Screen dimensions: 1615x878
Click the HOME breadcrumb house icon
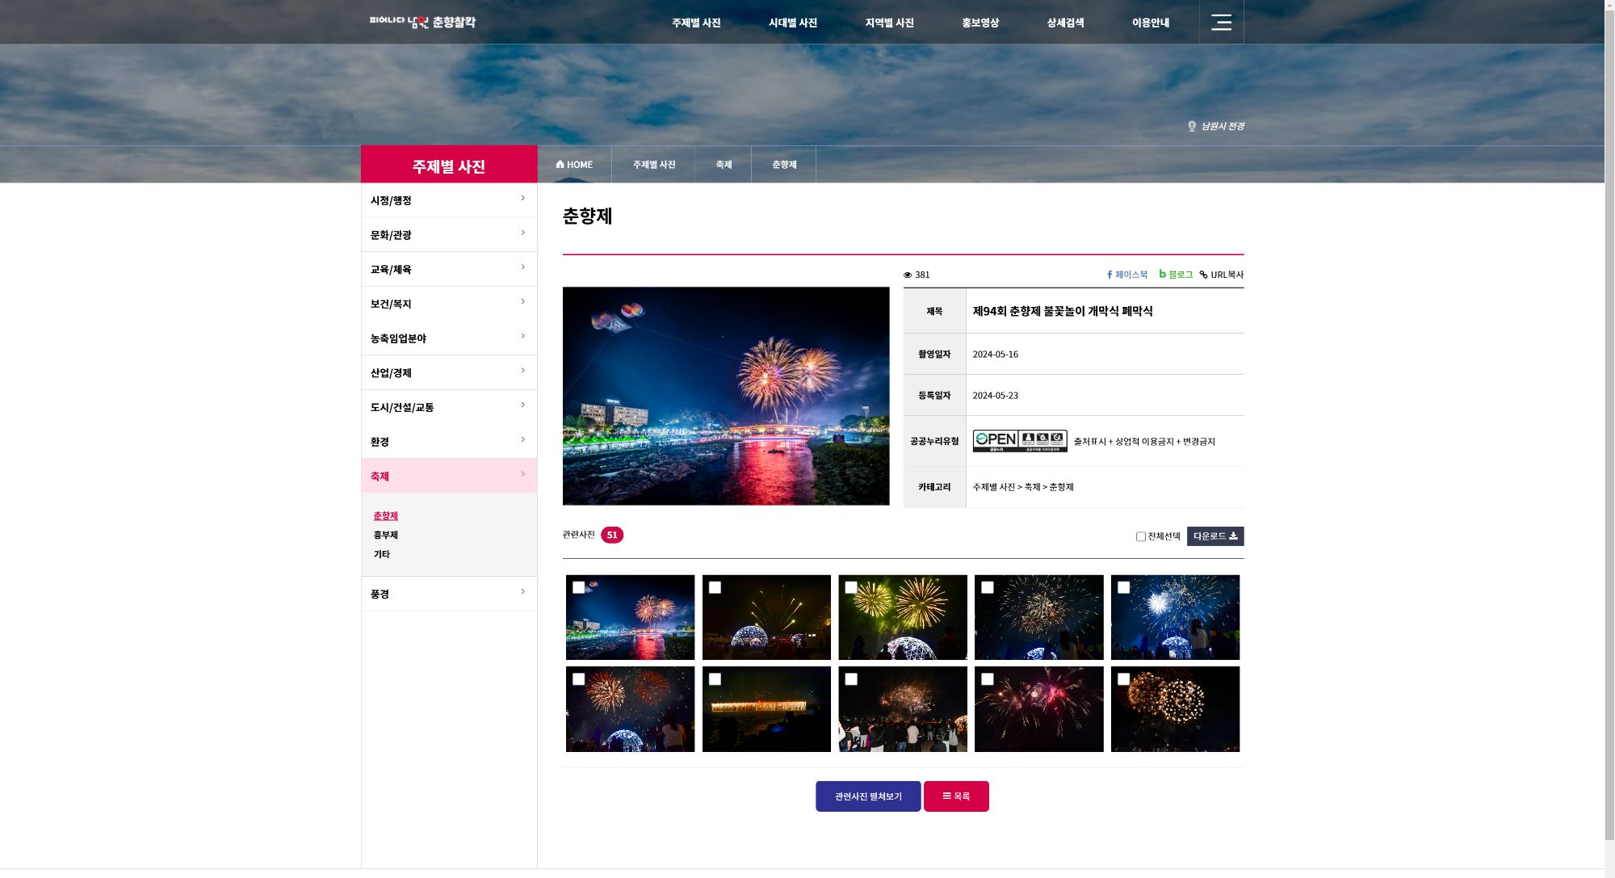tap(560, 164)
